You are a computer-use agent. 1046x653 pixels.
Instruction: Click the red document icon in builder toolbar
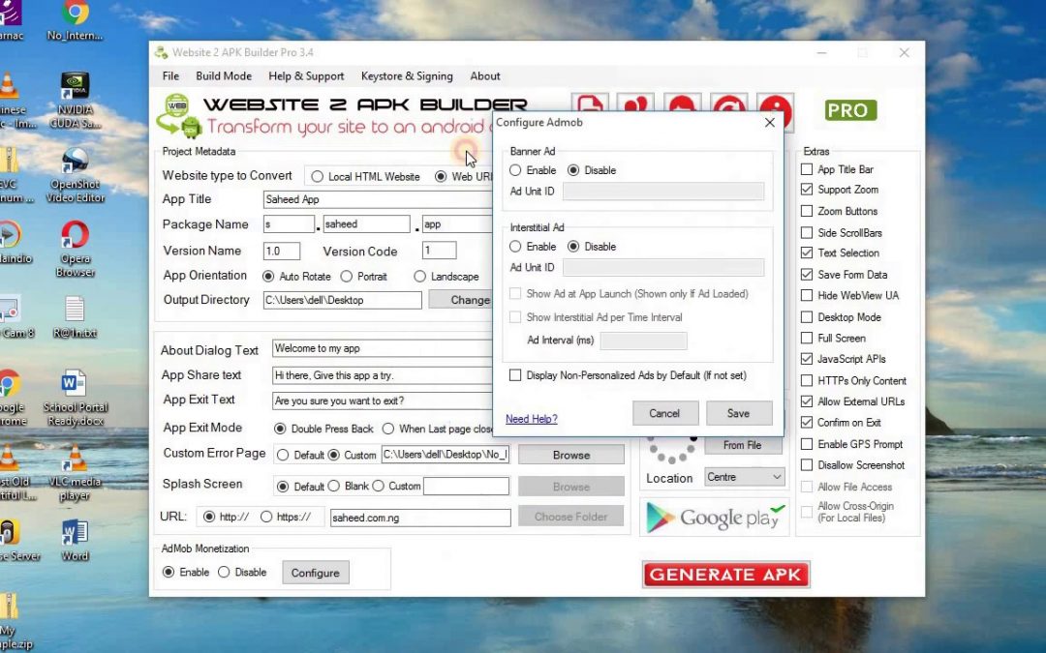[x=590, y=104]
